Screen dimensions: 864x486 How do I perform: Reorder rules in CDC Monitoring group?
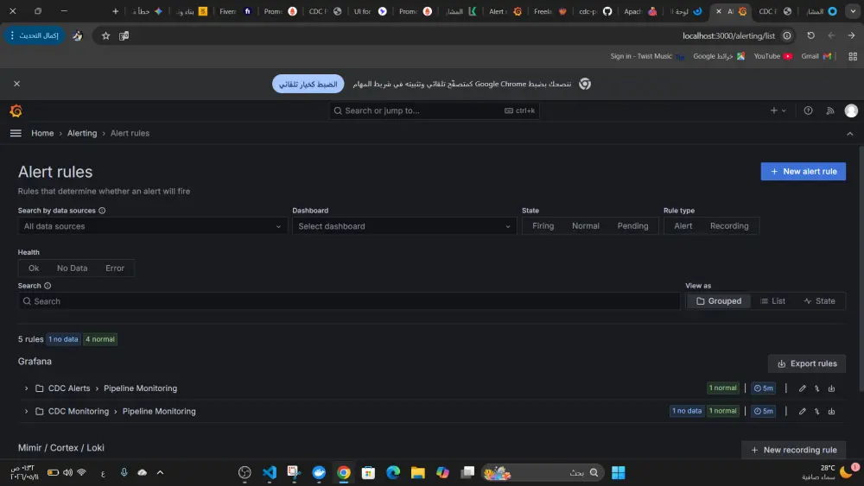pyautogui.click(x=816, y=411)
